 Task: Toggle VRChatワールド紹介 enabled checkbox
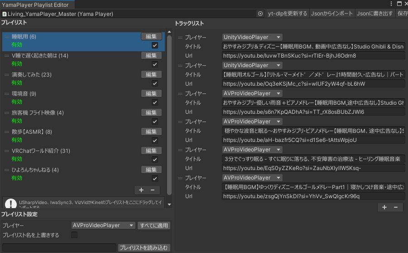pos(155,160)
